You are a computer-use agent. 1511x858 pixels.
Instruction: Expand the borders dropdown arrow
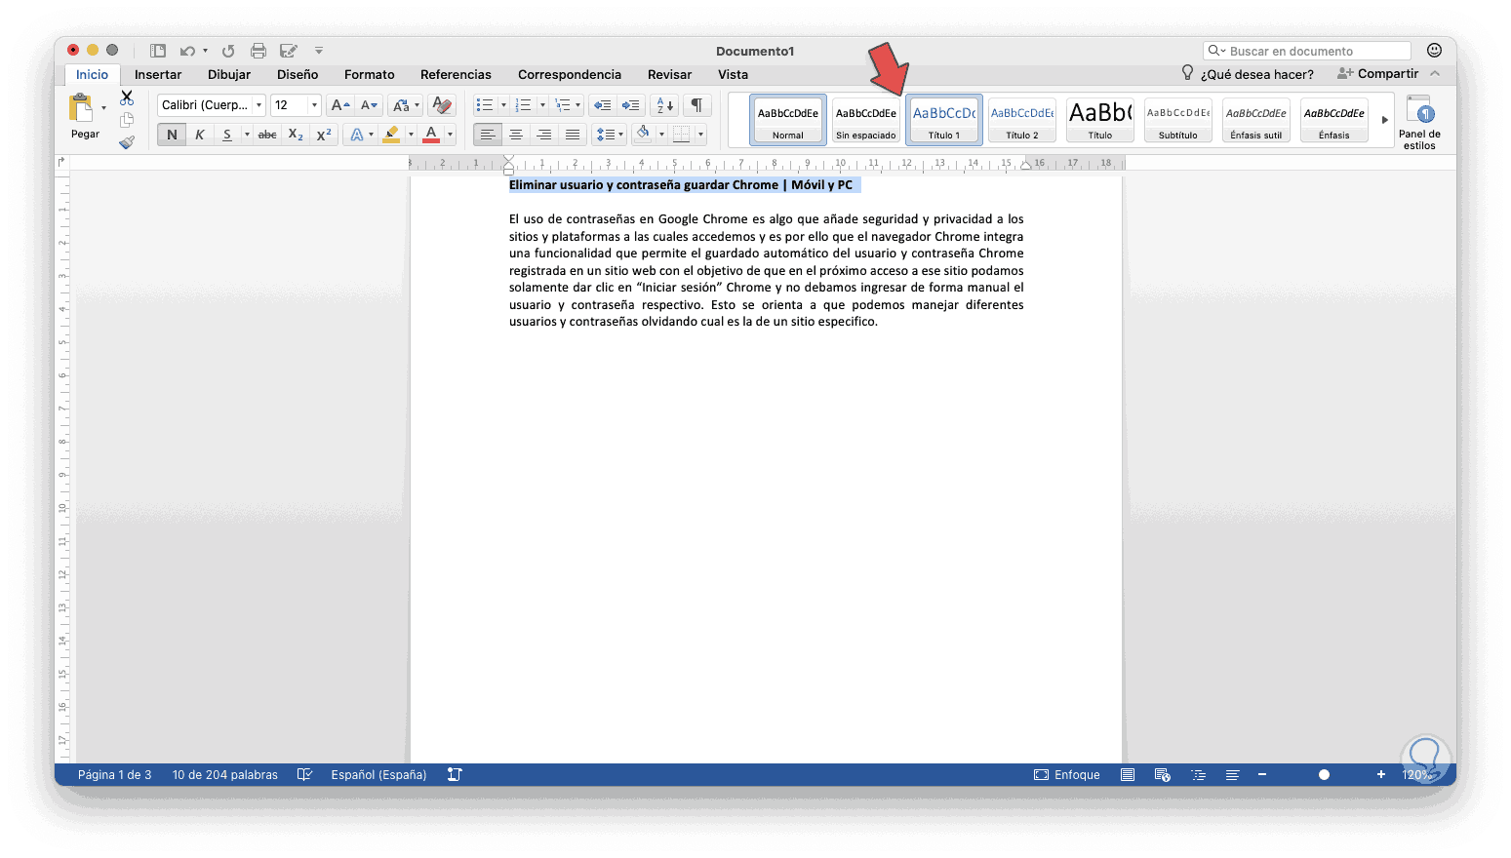(700, 135)
